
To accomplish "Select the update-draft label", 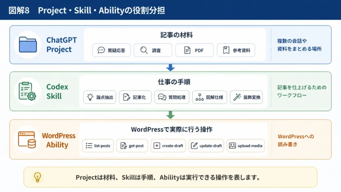I will coord(211,146).
